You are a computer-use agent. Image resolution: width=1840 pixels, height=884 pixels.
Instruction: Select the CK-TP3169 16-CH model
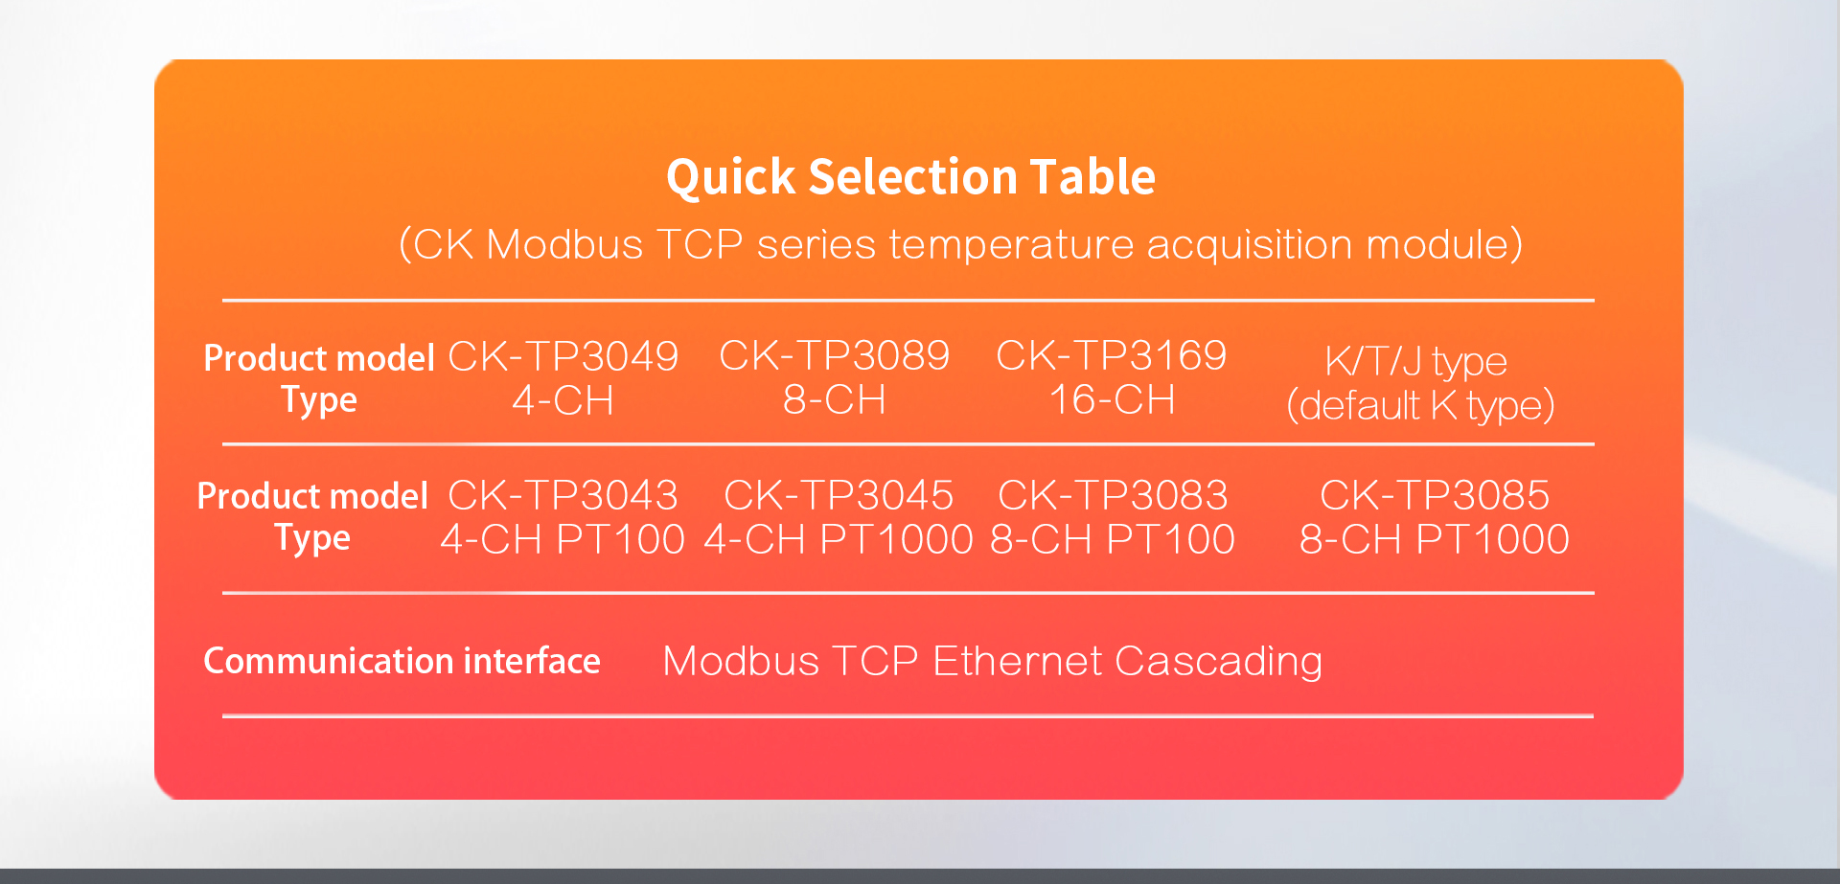pos(1112,377)
